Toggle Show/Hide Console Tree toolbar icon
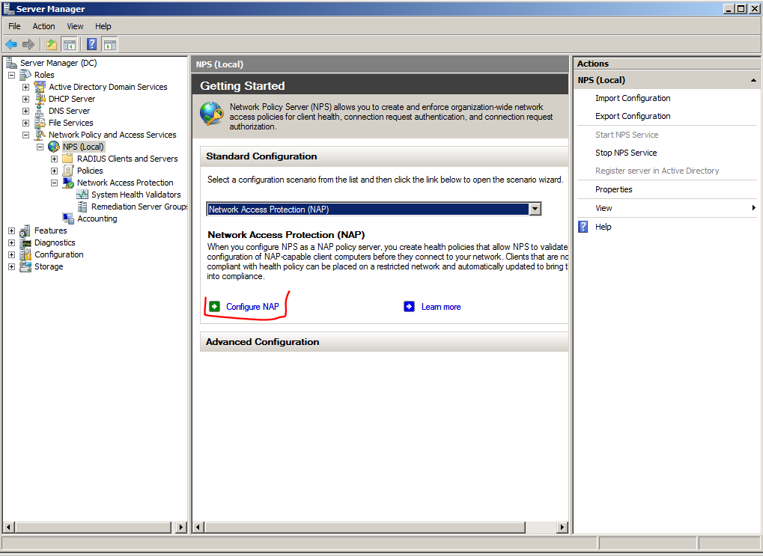 pos(70,45)
